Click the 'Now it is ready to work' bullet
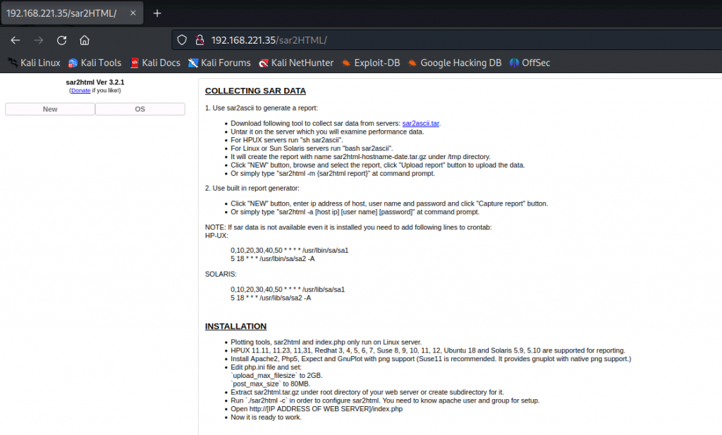Screen dimensions: 722x435 (x=266, y=417)
